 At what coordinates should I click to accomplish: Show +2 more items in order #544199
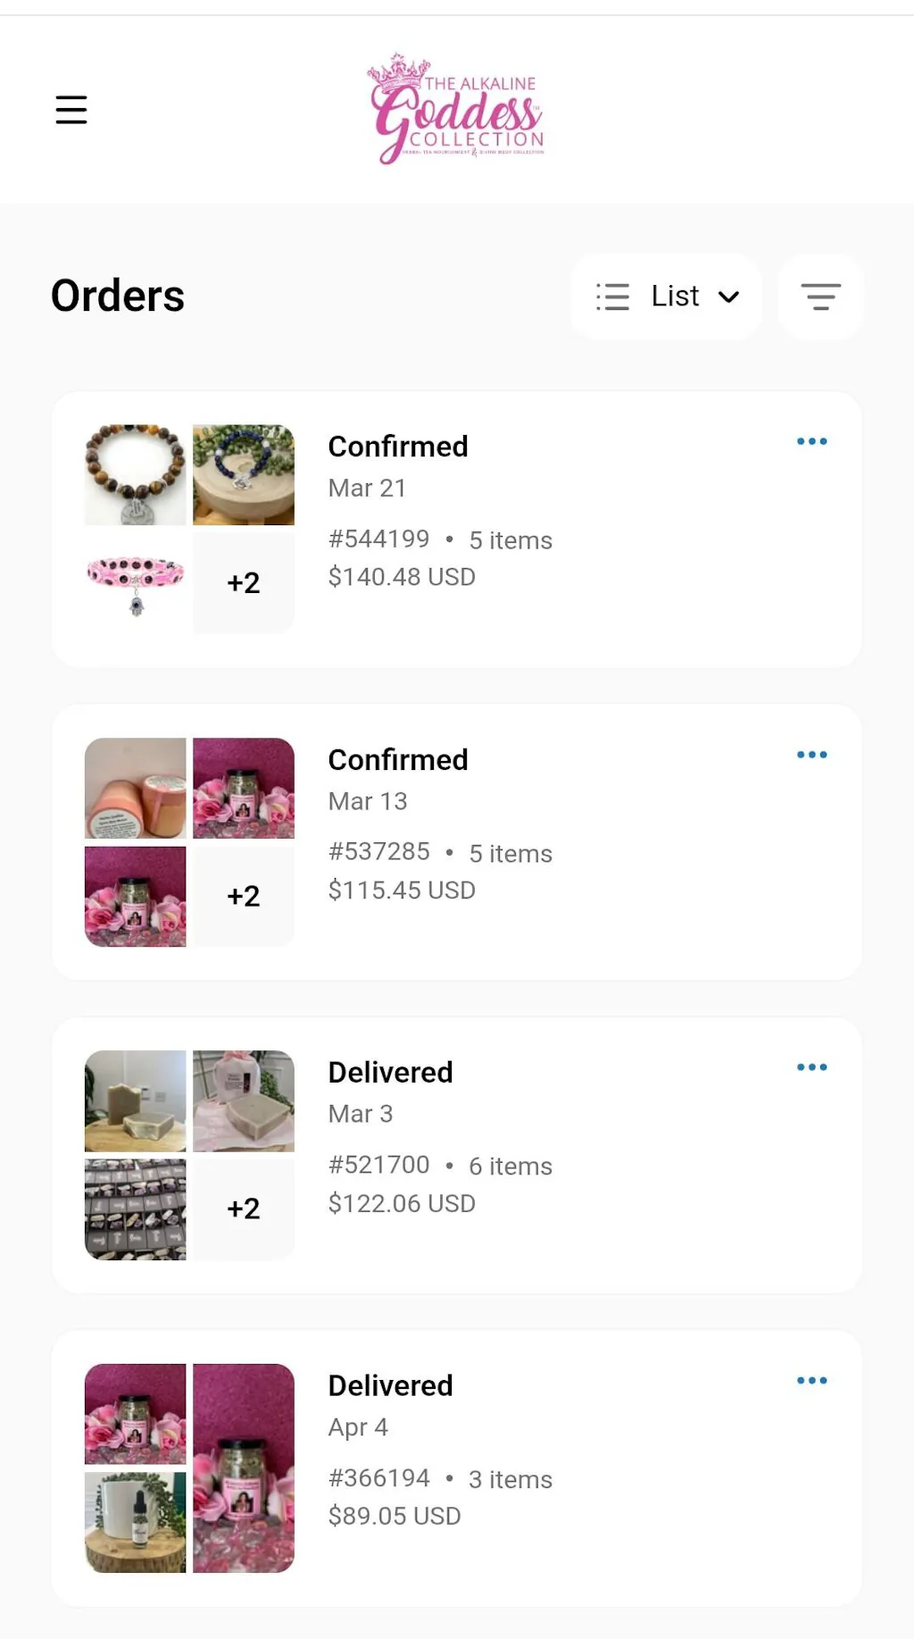click(244, 582)
